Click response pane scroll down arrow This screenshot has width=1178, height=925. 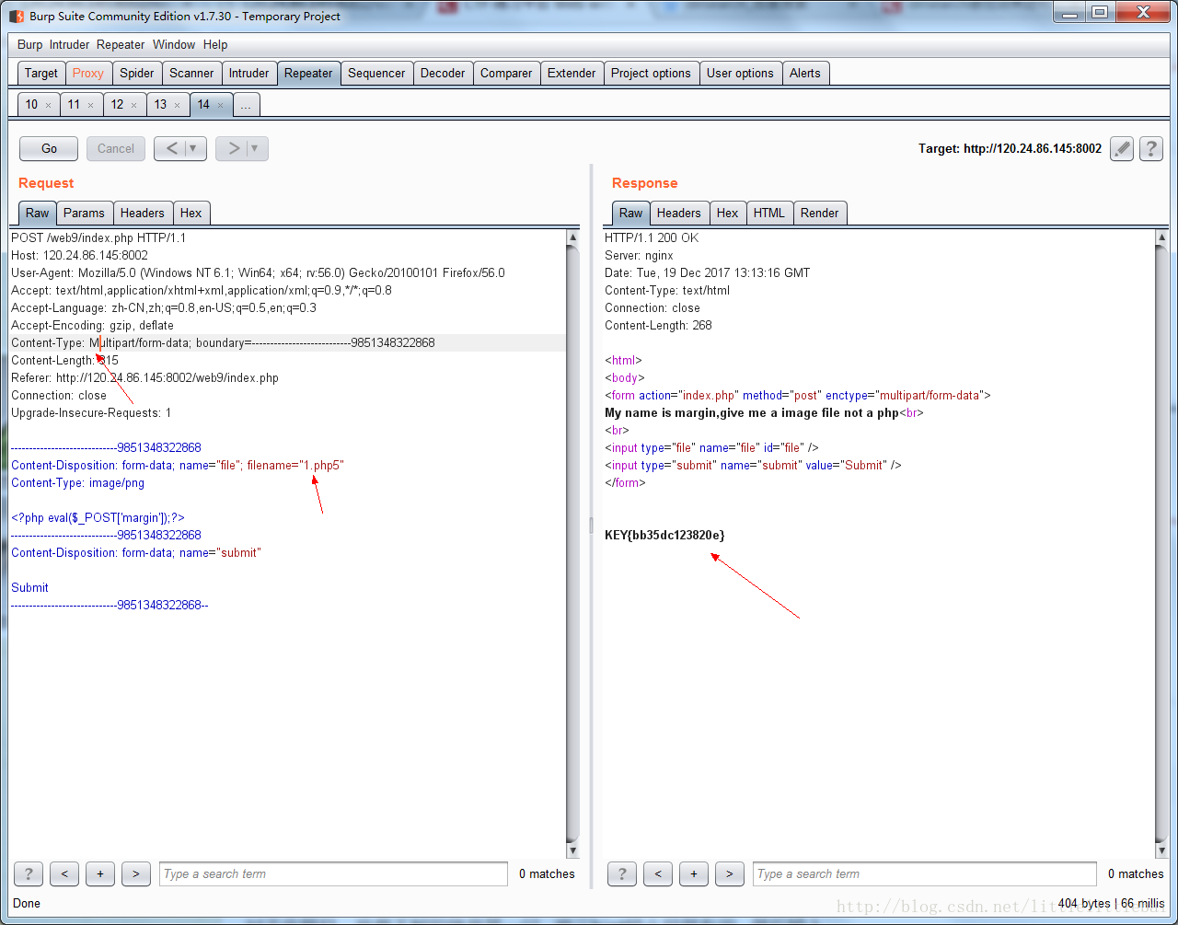point(1162,850)
